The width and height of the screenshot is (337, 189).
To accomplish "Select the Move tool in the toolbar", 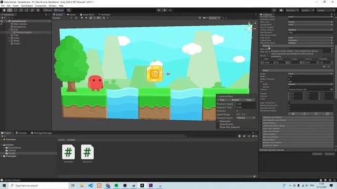I will (x=9, y=10).
